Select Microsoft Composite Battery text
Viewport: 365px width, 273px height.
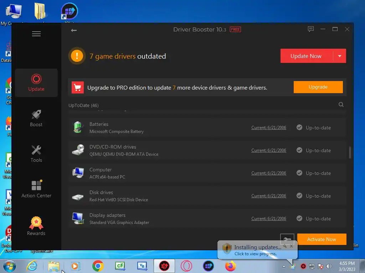pos(117,132)
